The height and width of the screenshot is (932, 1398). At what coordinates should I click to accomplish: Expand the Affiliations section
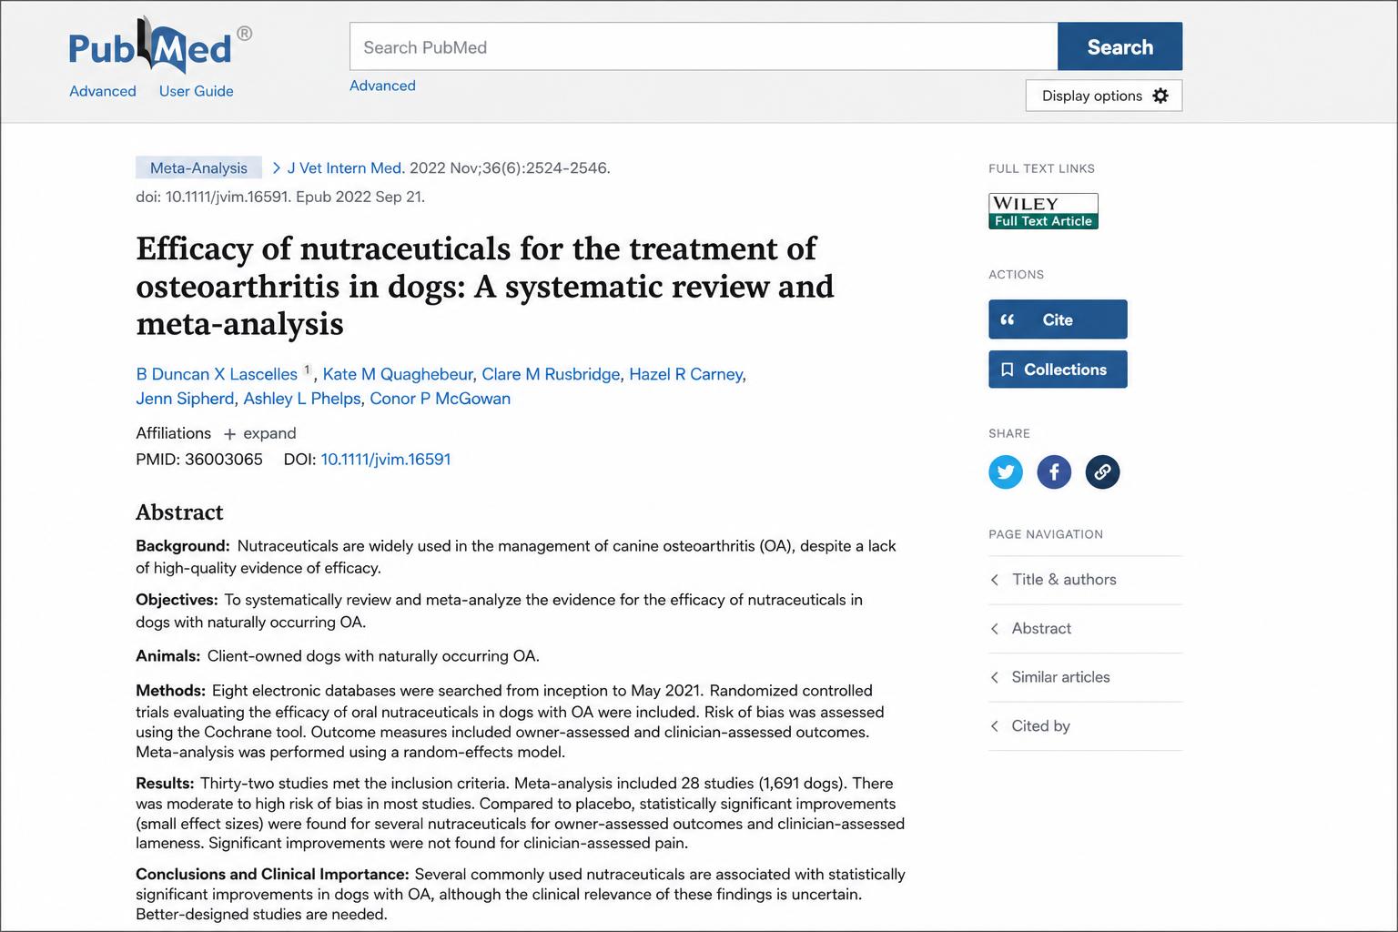[260, 433]
